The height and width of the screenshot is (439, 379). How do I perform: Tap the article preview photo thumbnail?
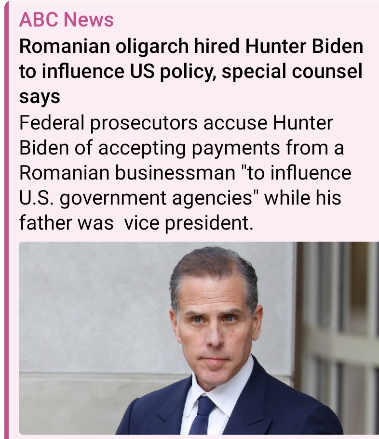(199, 338)
